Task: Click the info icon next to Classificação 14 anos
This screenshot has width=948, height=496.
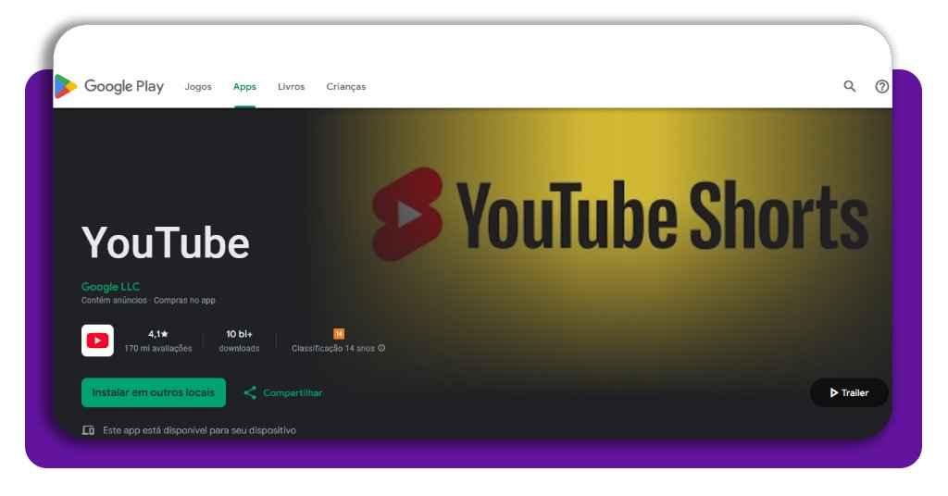Action: point(381,349)
